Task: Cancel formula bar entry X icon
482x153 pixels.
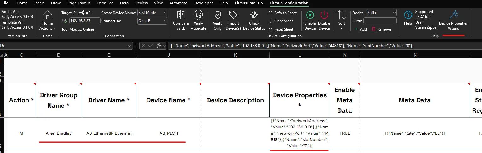Action: click(x=143, y=46)
